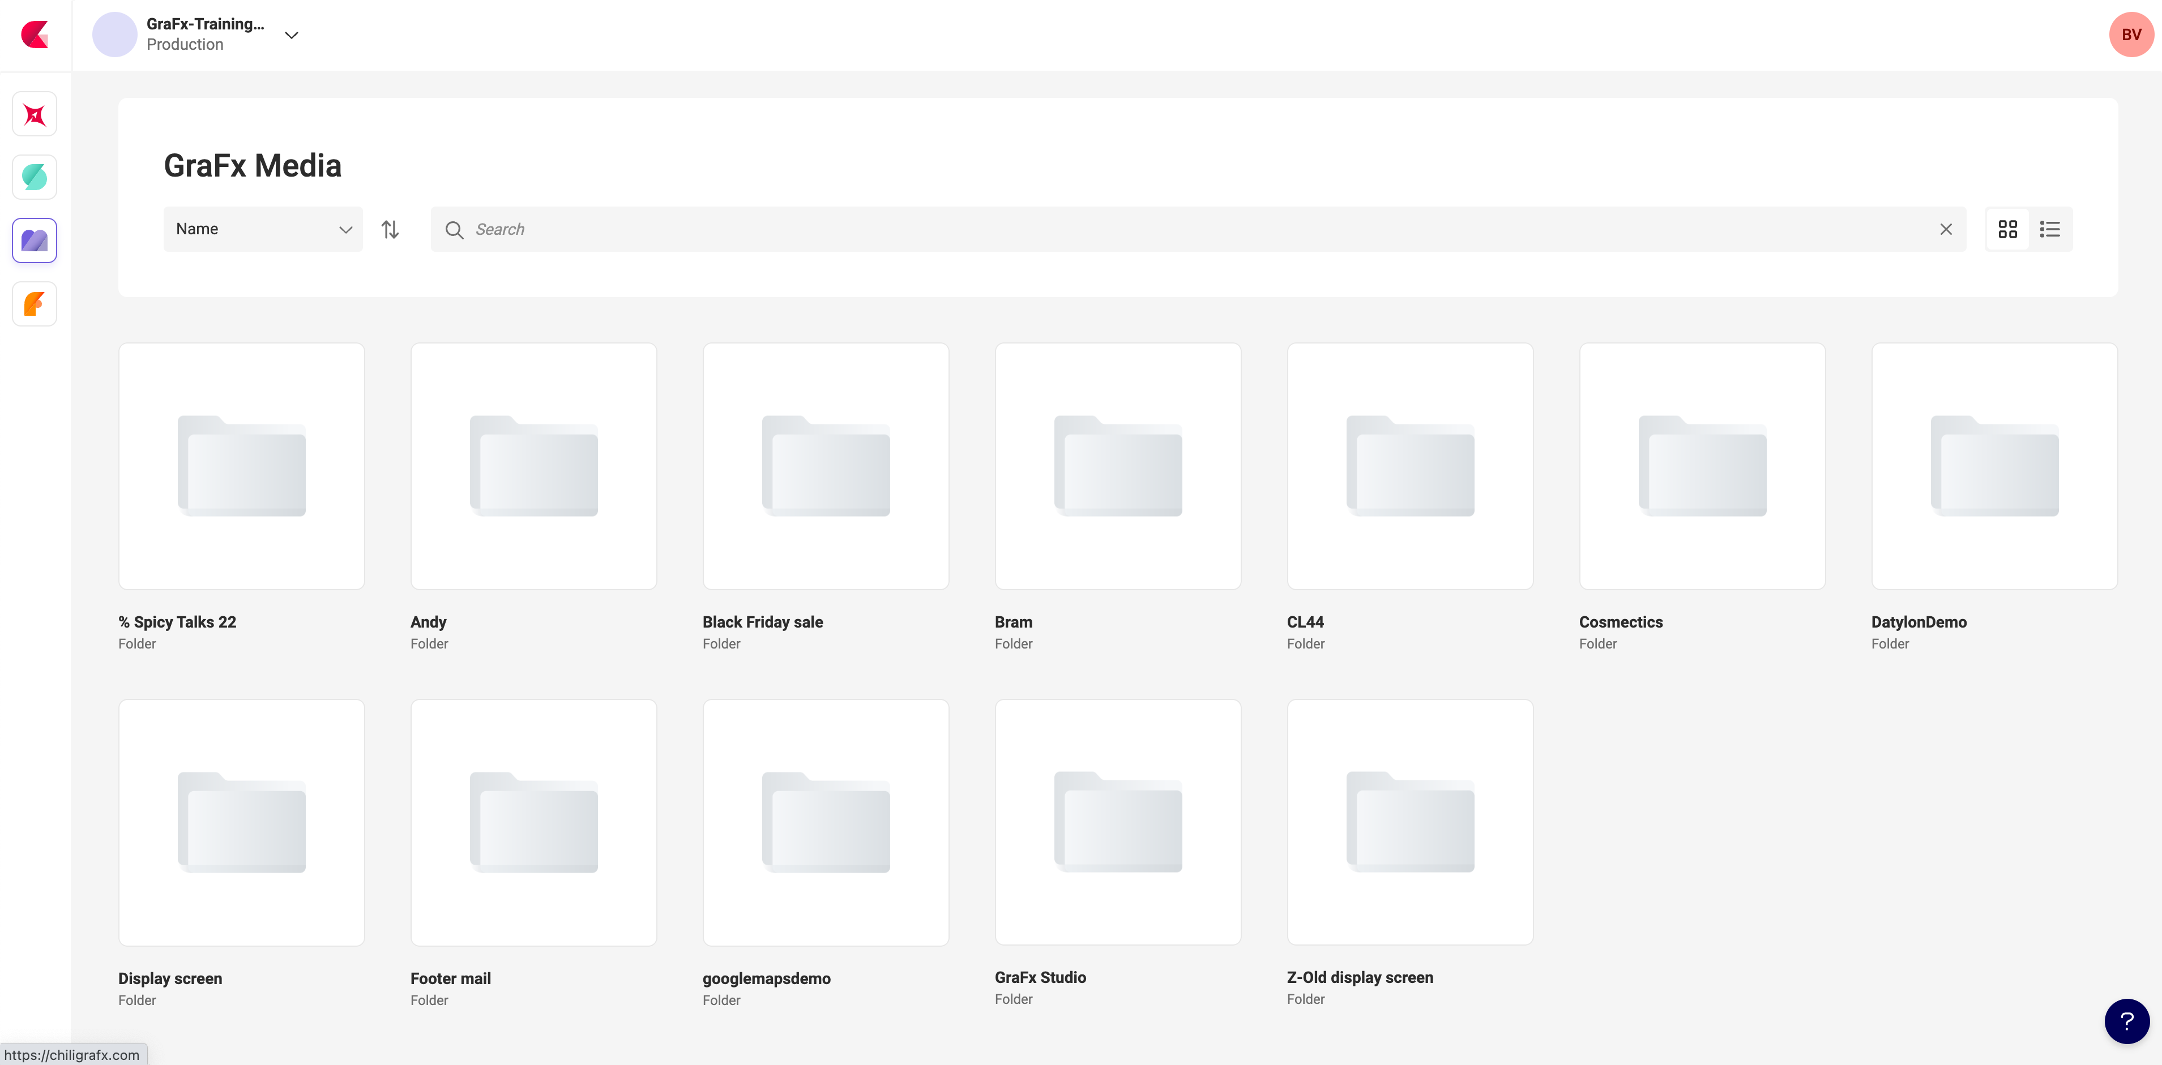Click the magnifier search icon
Screen dimensions: 2162x1065
point(454,230)
